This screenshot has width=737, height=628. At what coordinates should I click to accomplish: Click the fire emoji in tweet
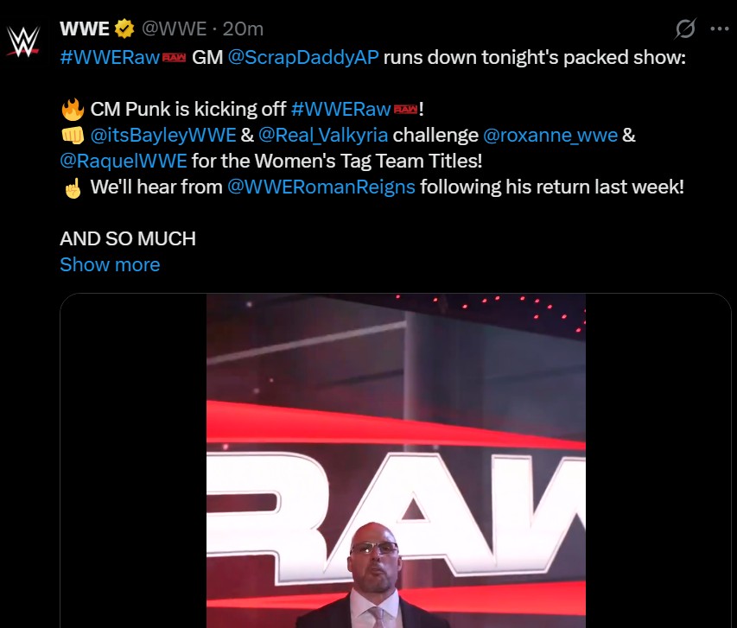point(73,109)
